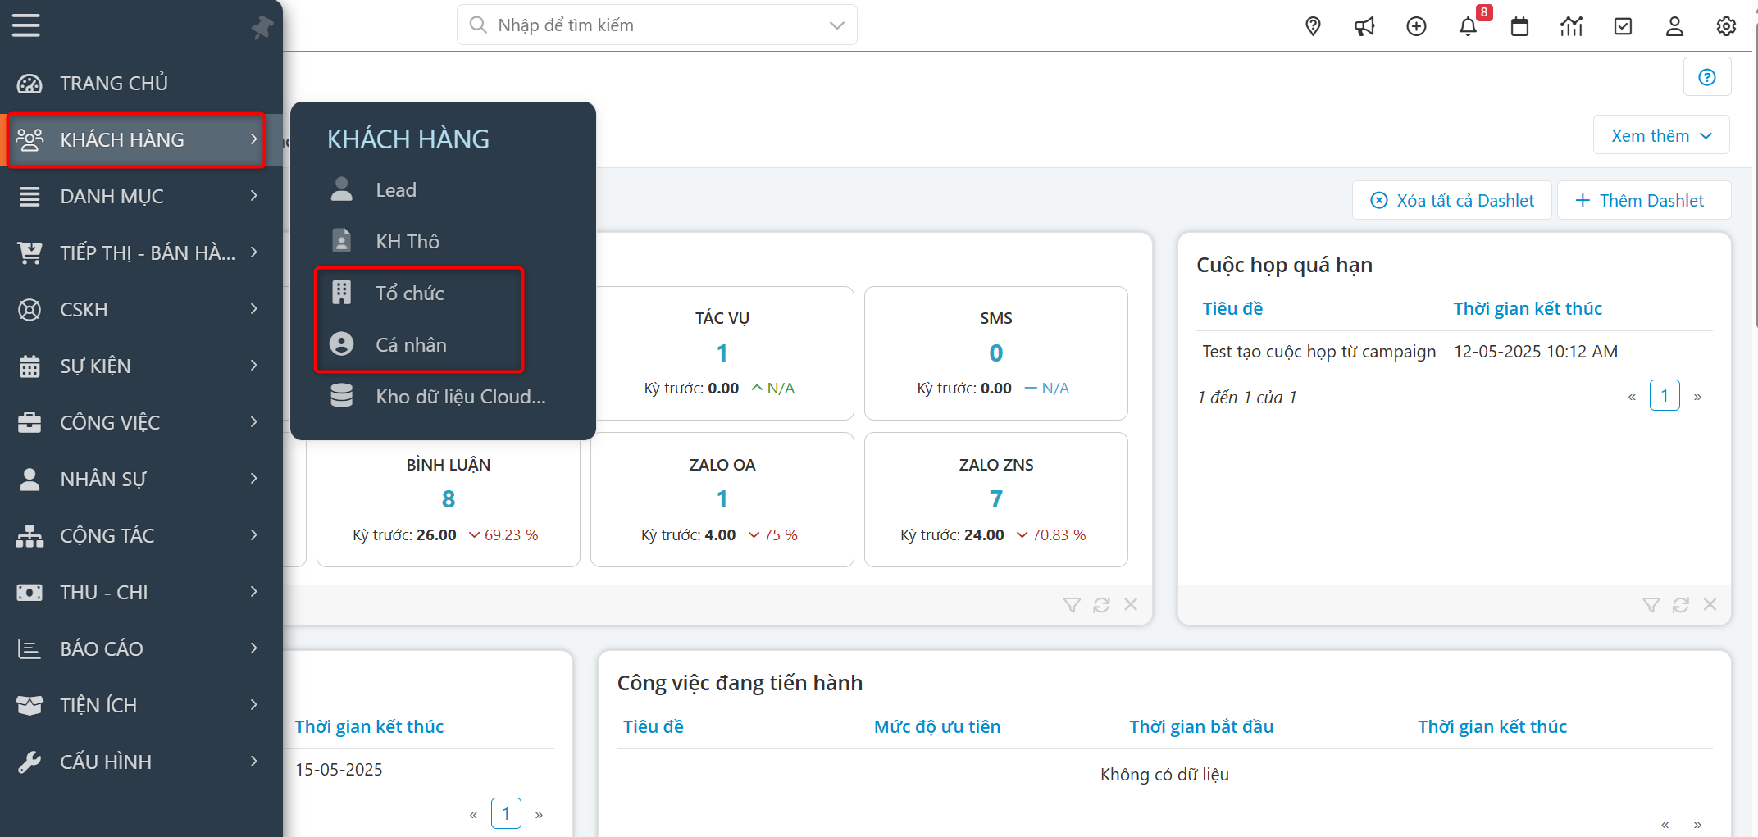Click the quick-create plus circle icon
The width and height of the screenshot is (1758, 837).
tap(1416, 26)
